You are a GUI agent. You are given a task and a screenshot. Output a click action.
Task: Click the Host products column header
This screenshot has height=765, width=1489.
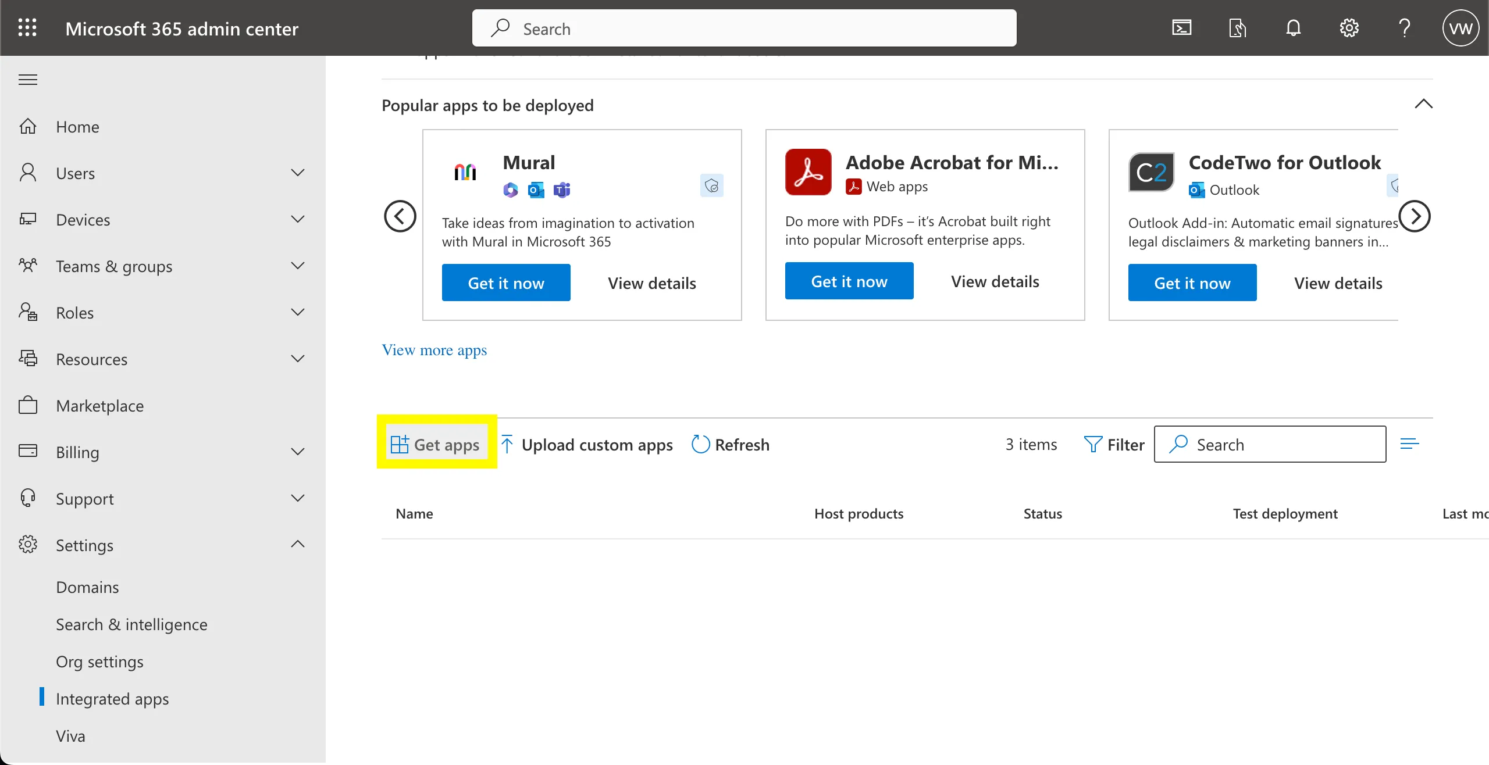[x=859, y=514]
